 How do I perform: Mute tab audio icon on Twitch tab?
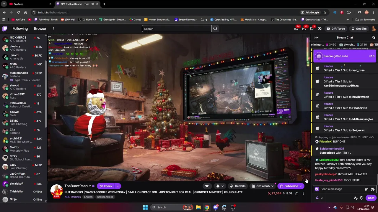pos(92,4)
